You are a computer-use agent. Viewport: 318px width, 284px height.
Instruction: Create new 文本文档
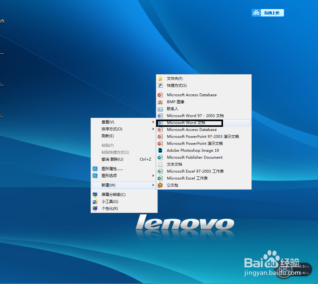[x=203, y=164]
